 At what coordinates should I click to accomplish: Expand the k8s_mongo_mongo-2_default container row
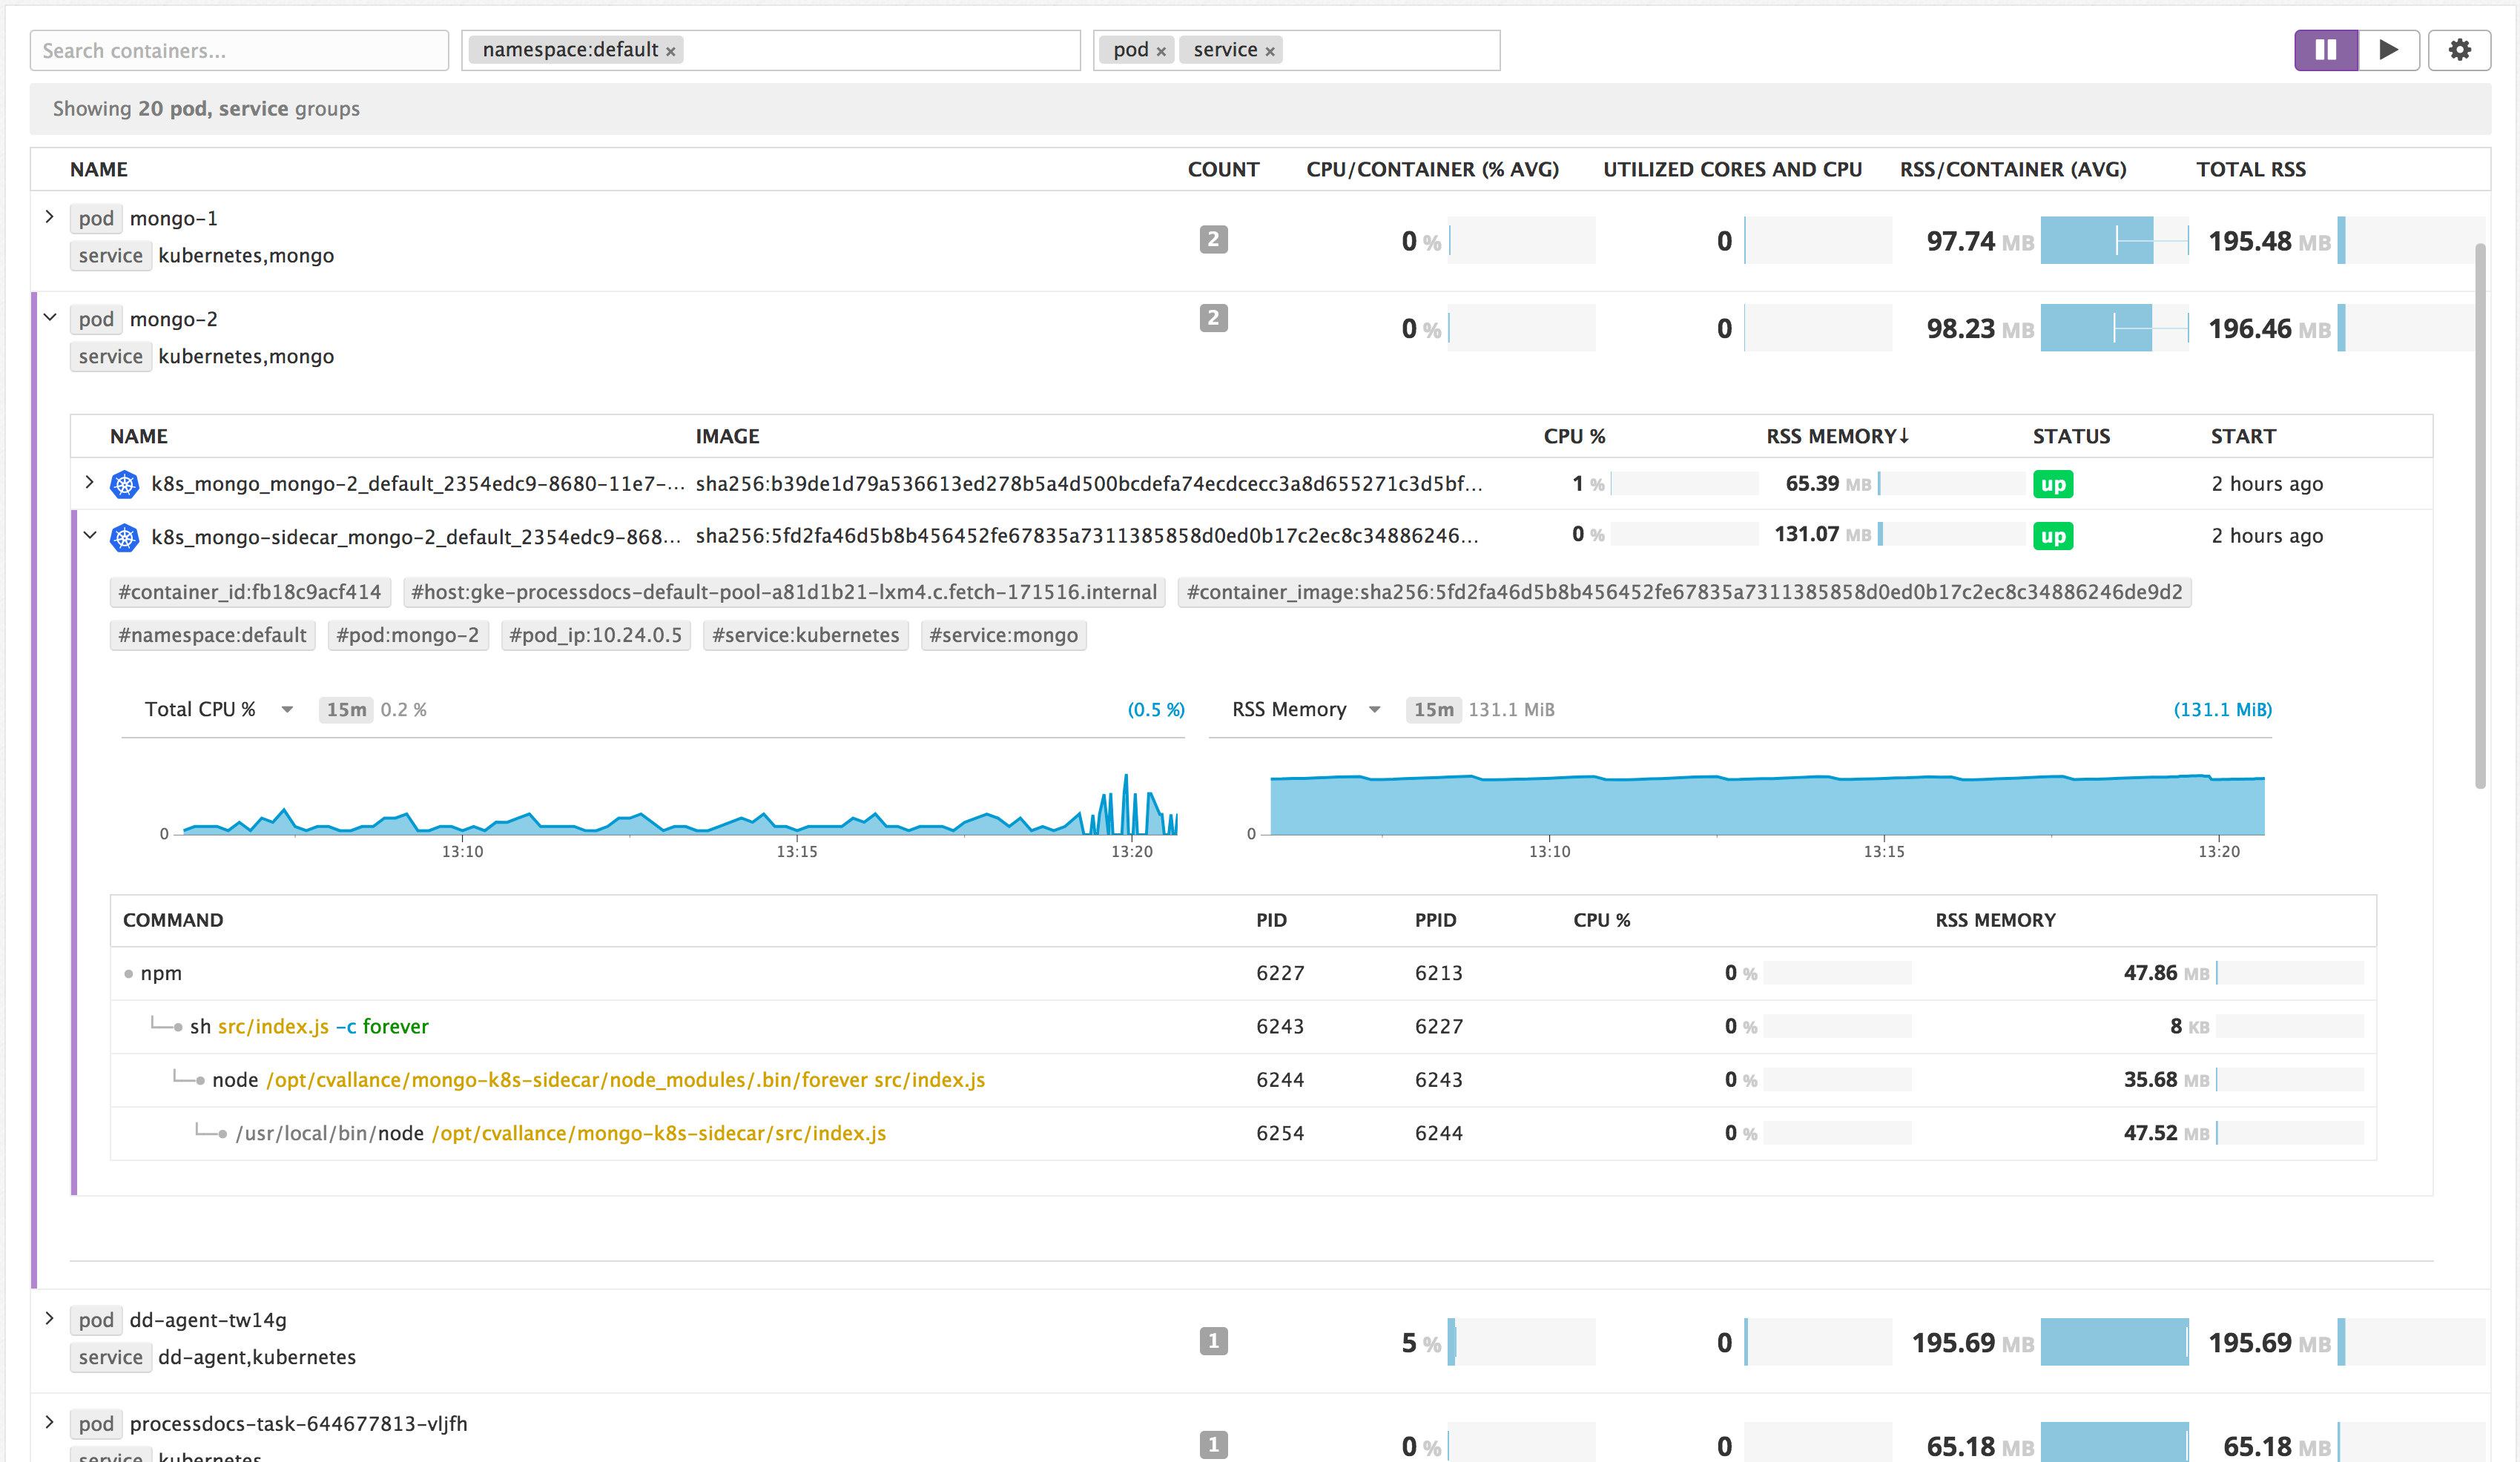click(88, 483)
